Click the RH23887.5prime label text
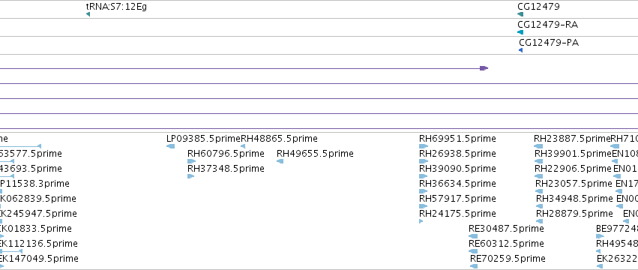The width and height of the screenshot is (638, 270). point(572,139)
